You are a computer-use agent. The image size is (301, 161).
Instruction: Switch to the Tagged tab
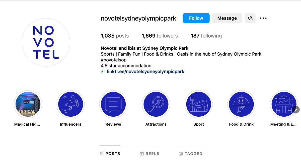coord(191,154)
